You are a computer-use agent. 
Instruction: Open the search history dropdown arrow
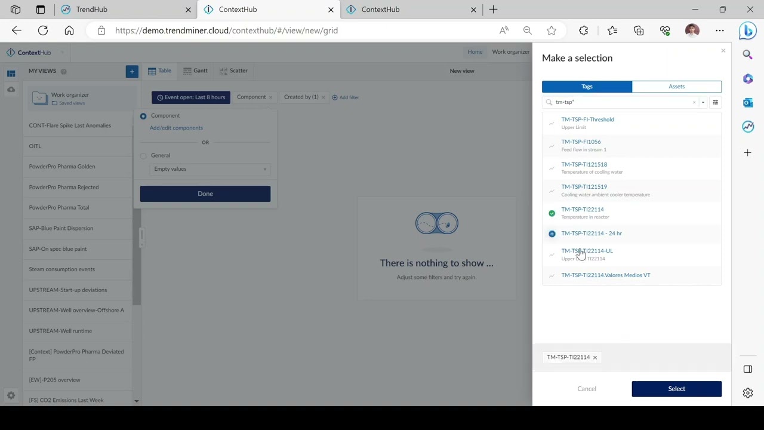(703, 103)
